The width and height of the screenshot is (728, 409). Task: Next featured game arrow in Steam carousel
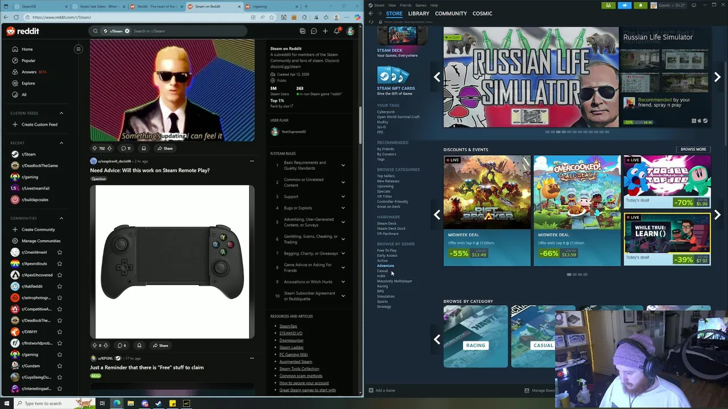pyautogui.click(x=717, y=77)
